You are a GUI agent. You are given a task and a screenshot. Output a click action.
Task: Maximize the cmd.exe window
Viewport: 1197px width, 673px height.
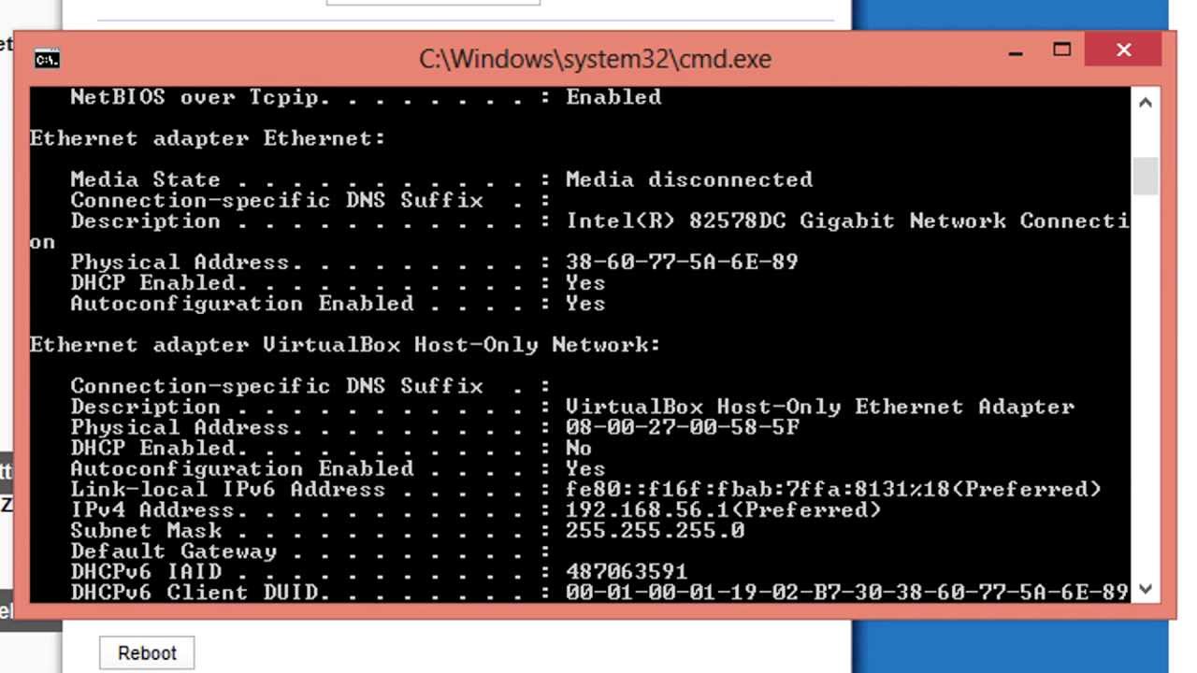click(1061, 50)
